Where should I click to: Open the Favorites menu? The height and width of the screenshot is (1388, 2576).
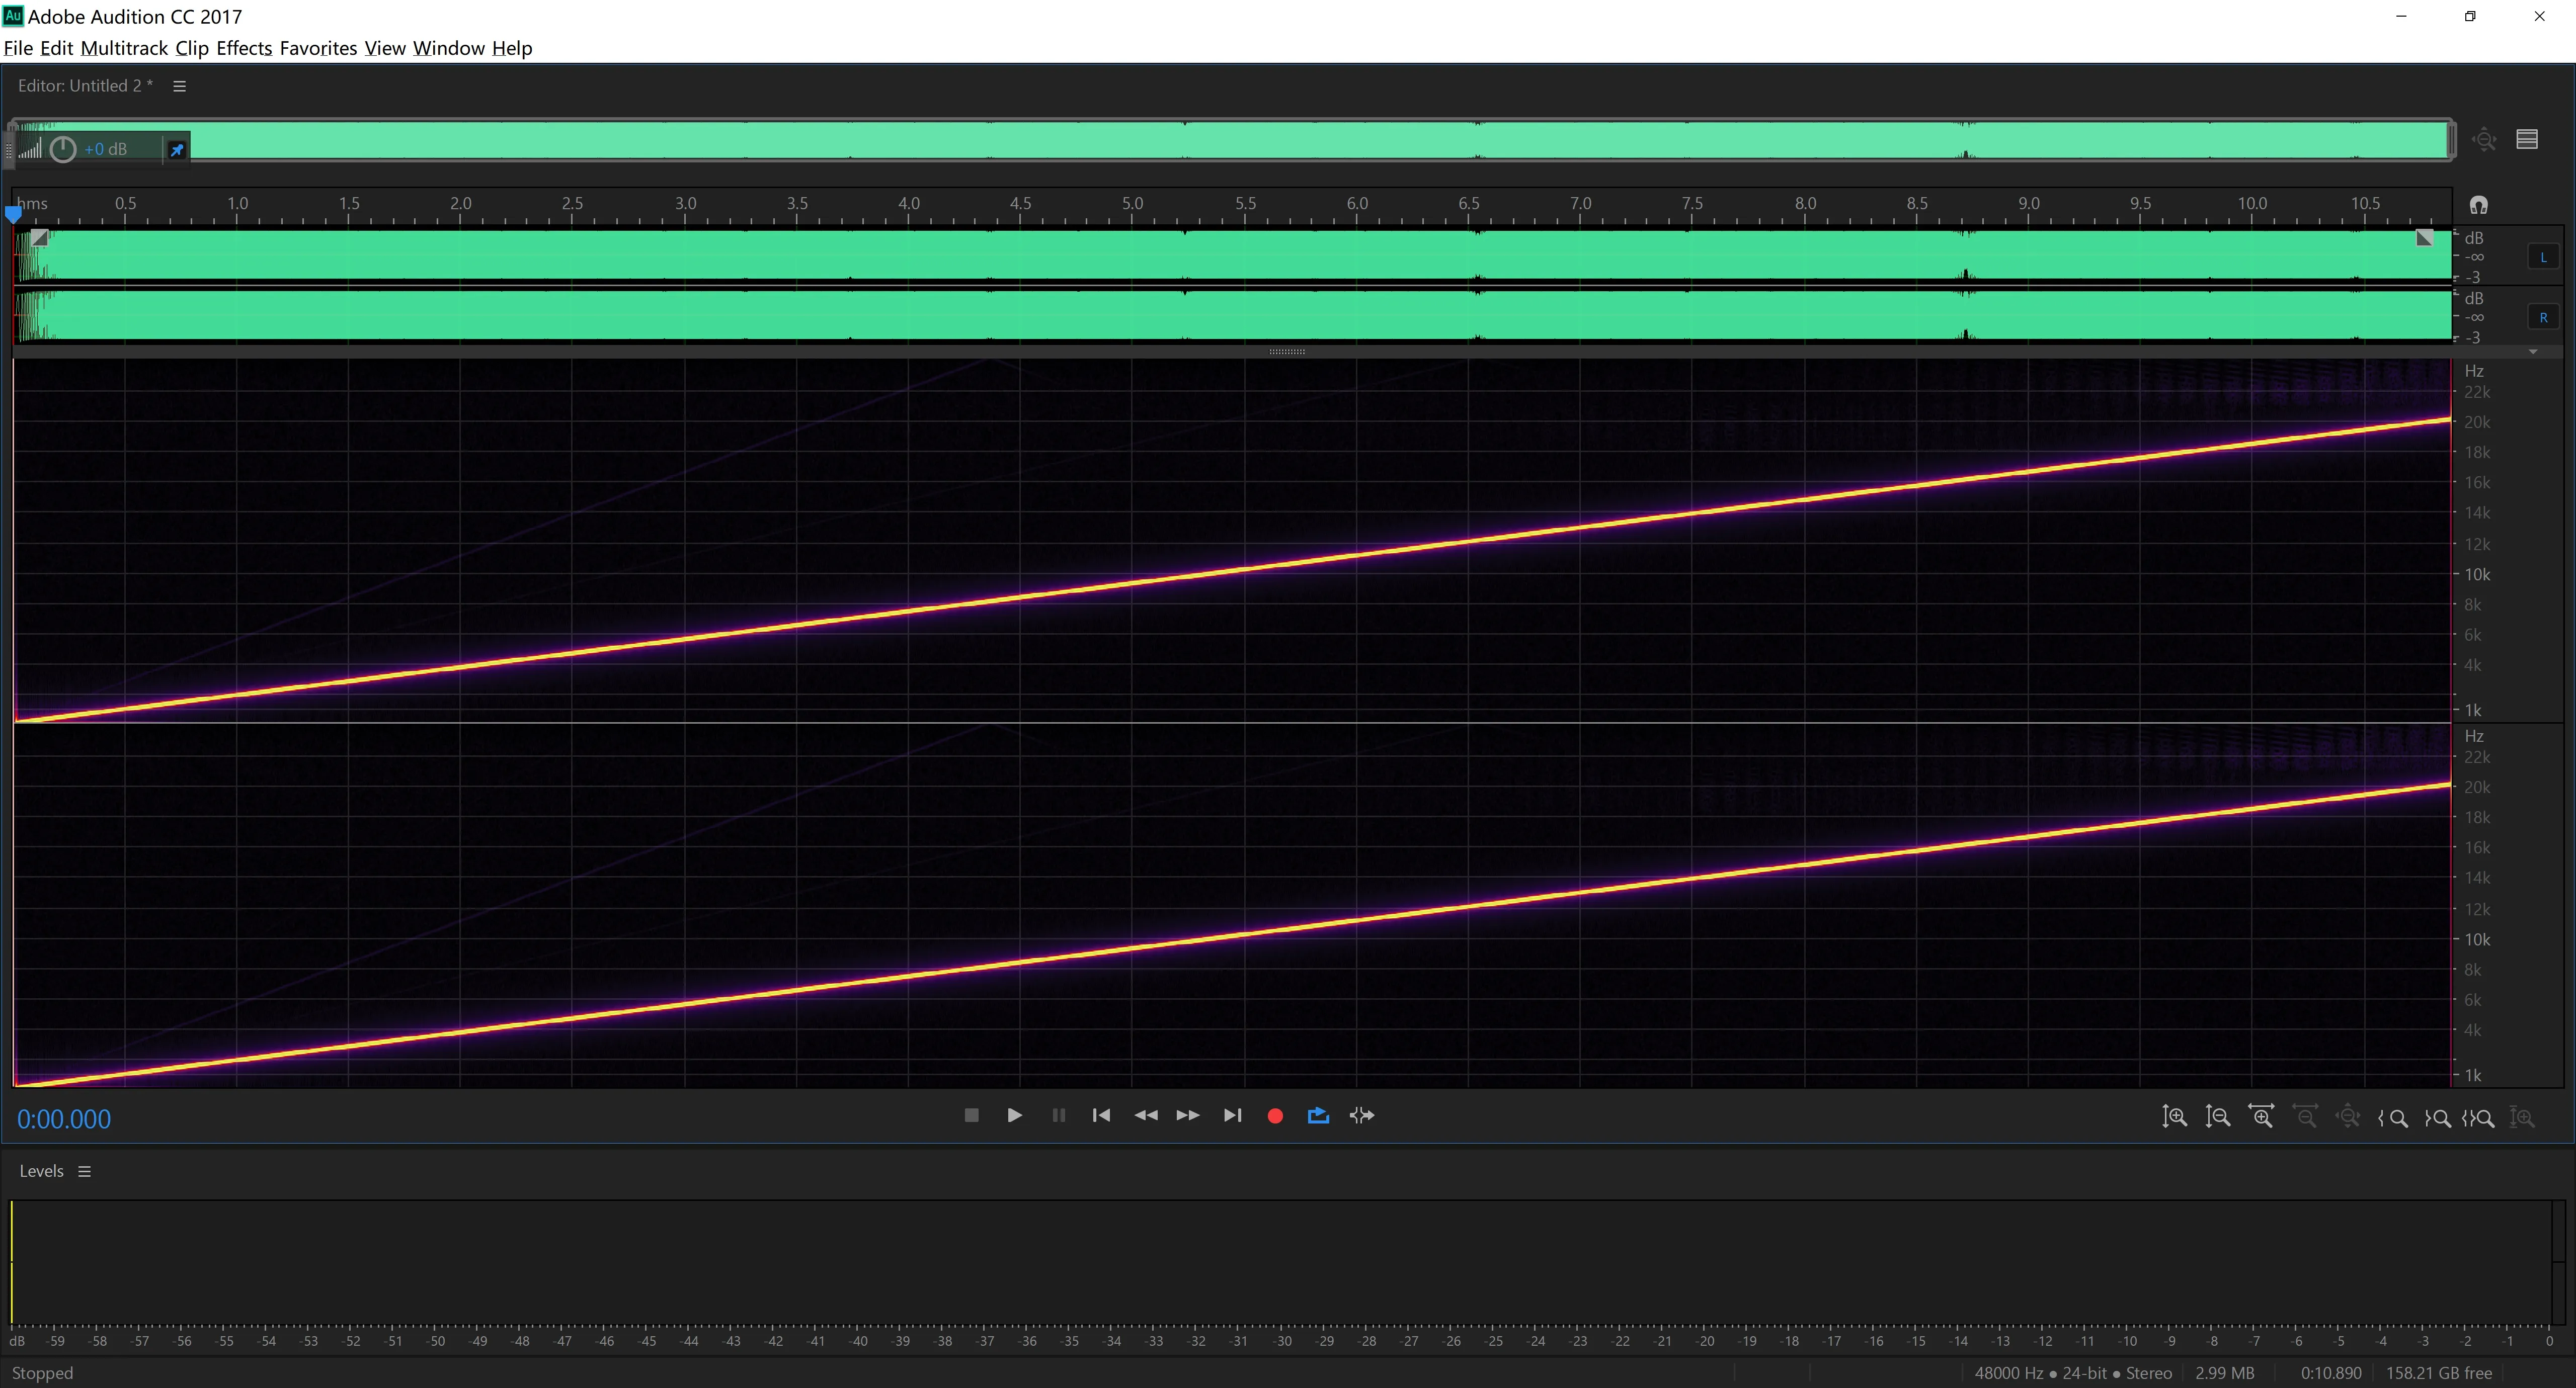pyautogui.click(x=318, y=48)
